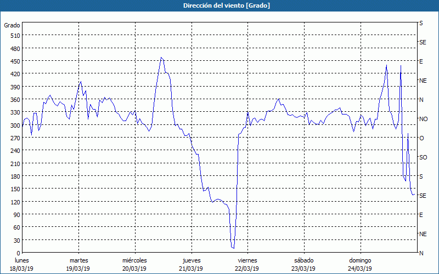439x274 pixels.
Task: Select the 510 value on the degree axis
Action: click(x=16, y=36)
